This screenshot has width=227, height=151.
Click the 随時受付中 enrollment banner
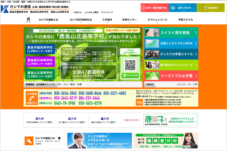click(166, 141)
